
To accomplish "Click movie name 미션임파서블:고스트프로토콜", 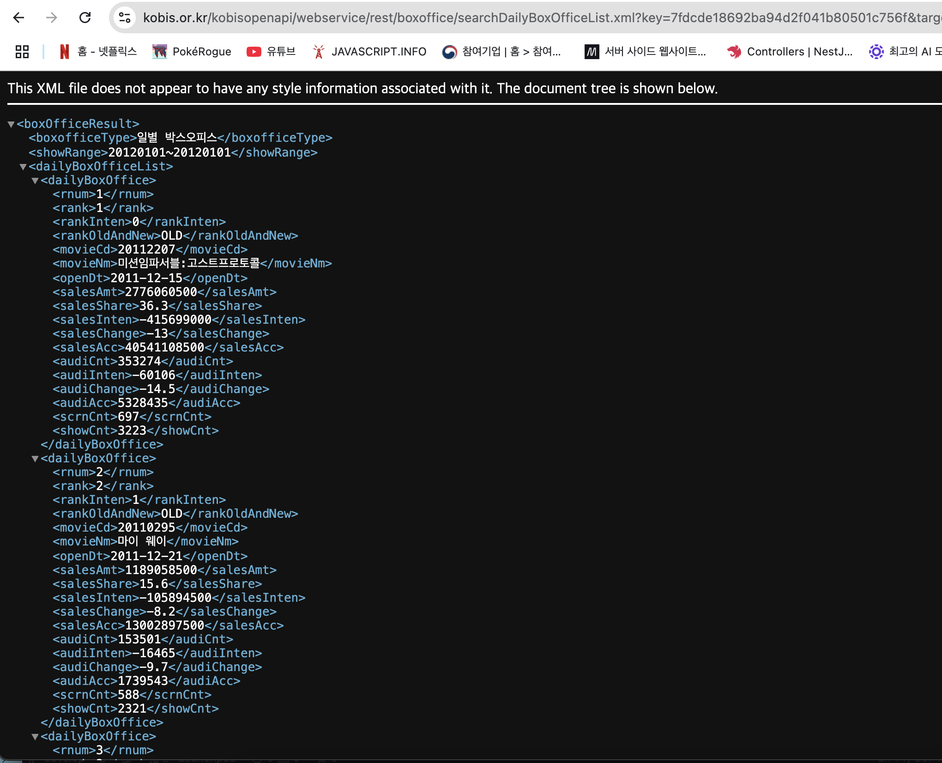I will click(189, 263).
